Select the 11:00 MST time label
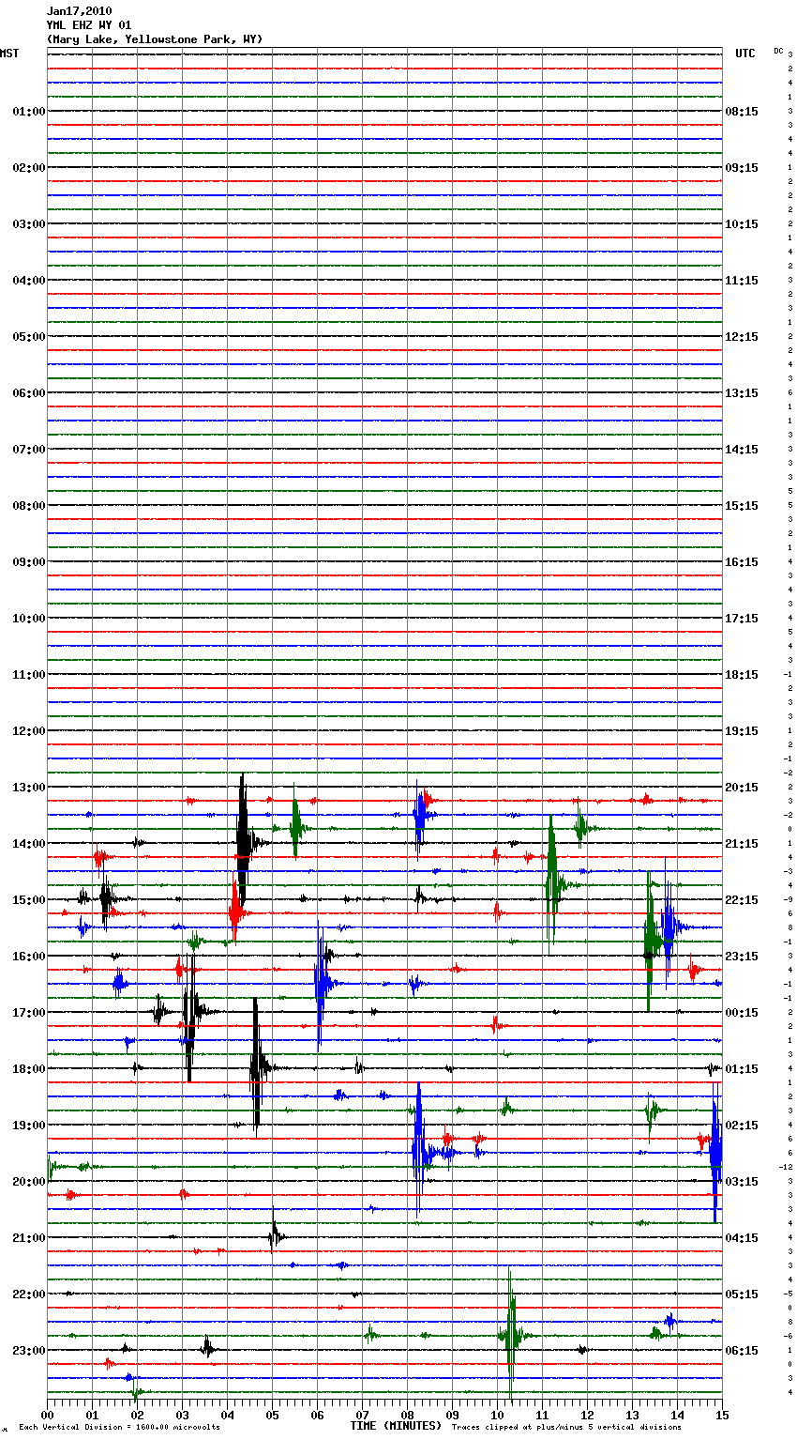The height and width of the screenshot is (1440, 797). [x=29, y=675]
